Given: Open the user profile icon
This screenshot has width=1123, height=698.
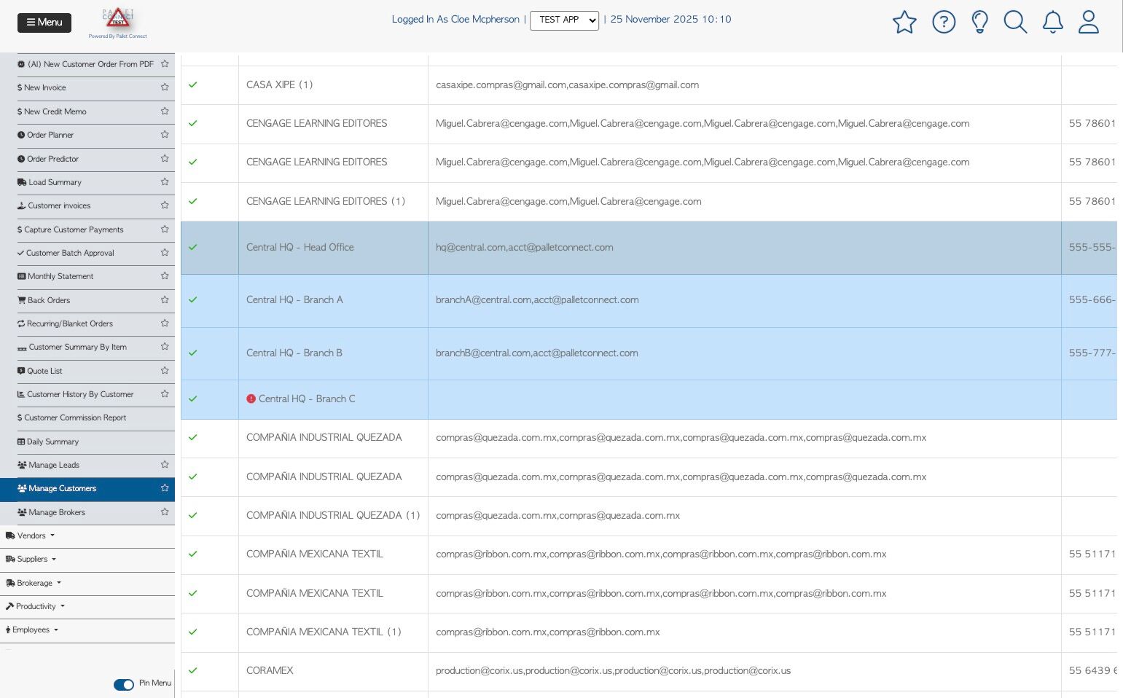Looking at the screenshot, I should point(1089,22).
